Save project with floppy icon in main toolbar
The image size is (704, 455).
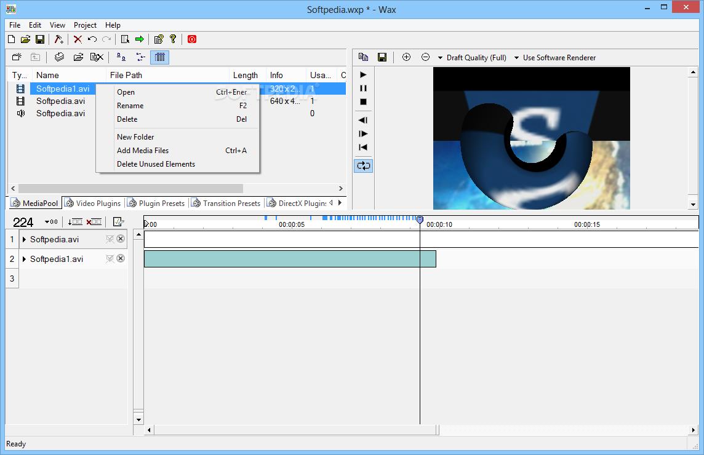pos(40,39)
